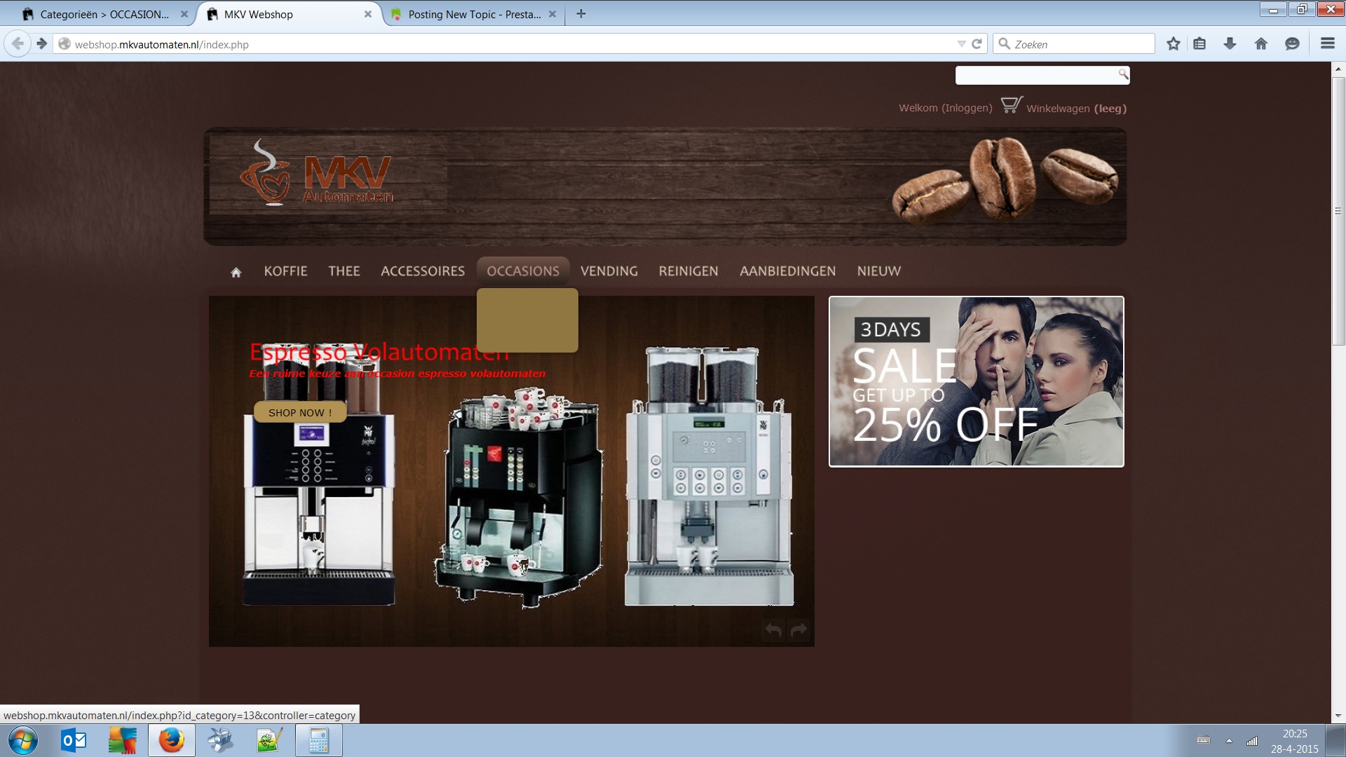Open Outlook from the taskbar
This screenshot has height=757, width=1346.
[x=74, y=741]
